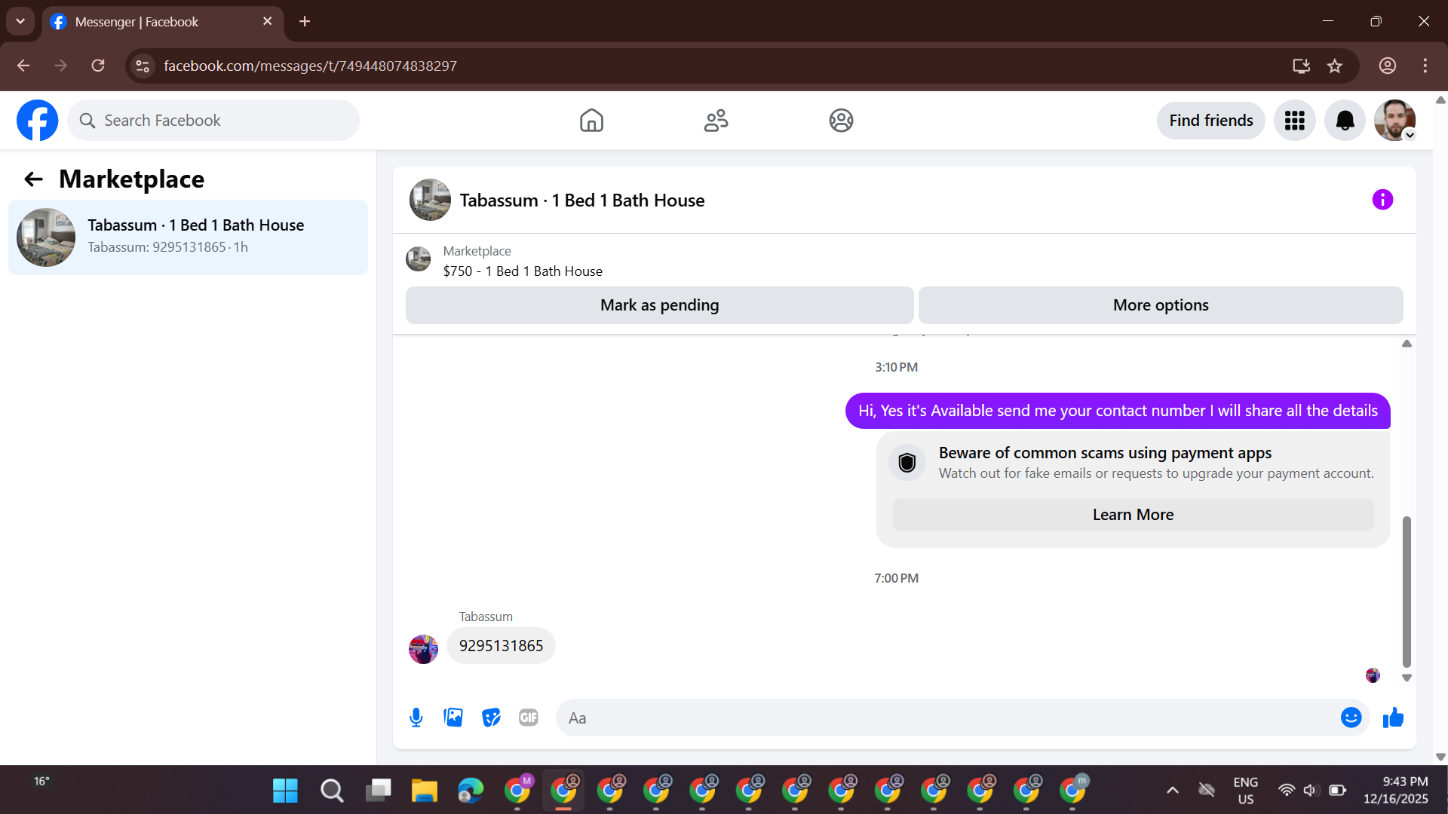Click Tabassum's avatar beside the phone number message
Screen dimensions: 1448x814
tap(423, 649)
